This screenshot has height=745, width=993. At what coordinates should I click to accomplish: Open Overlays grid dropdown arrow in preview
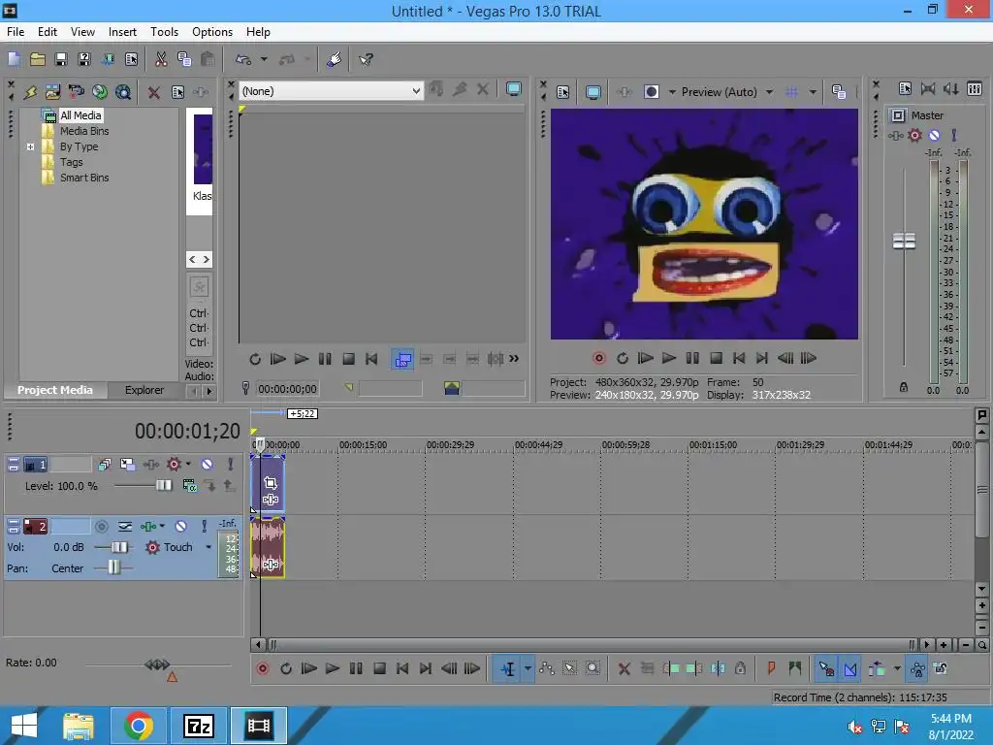click(x=813, y=92)
